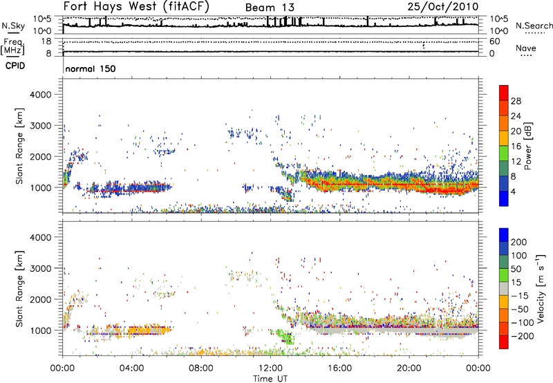Click the "20:00" time axis label
The height and width of the screenshot is (383, 553).
409,368
